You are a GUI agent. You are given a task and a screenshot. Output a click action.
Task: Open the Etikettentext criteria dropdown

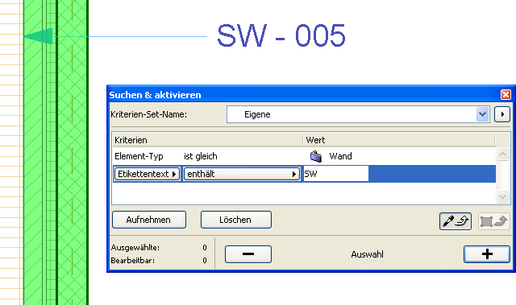[x=147, y=174]
